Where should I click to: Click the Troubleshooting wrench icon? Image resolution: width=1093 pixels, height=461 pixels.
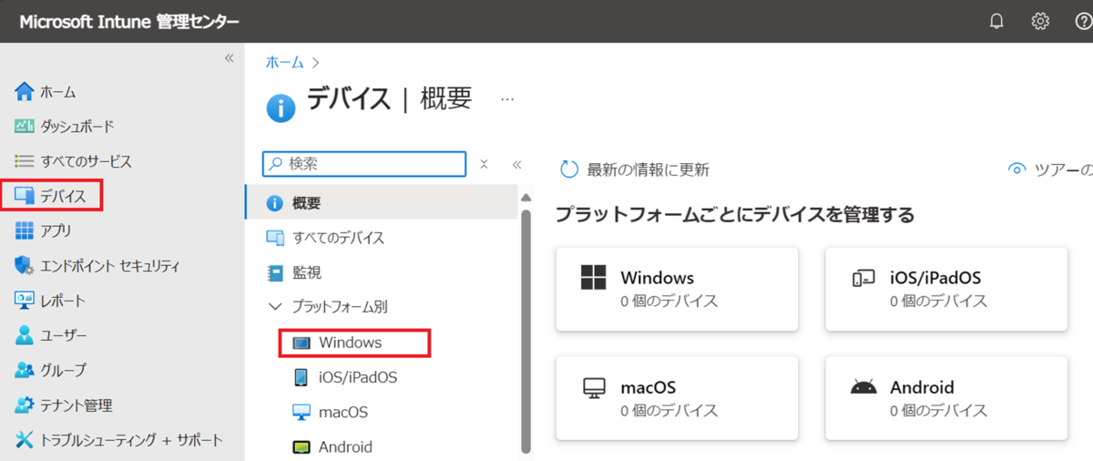pos(25,440)
